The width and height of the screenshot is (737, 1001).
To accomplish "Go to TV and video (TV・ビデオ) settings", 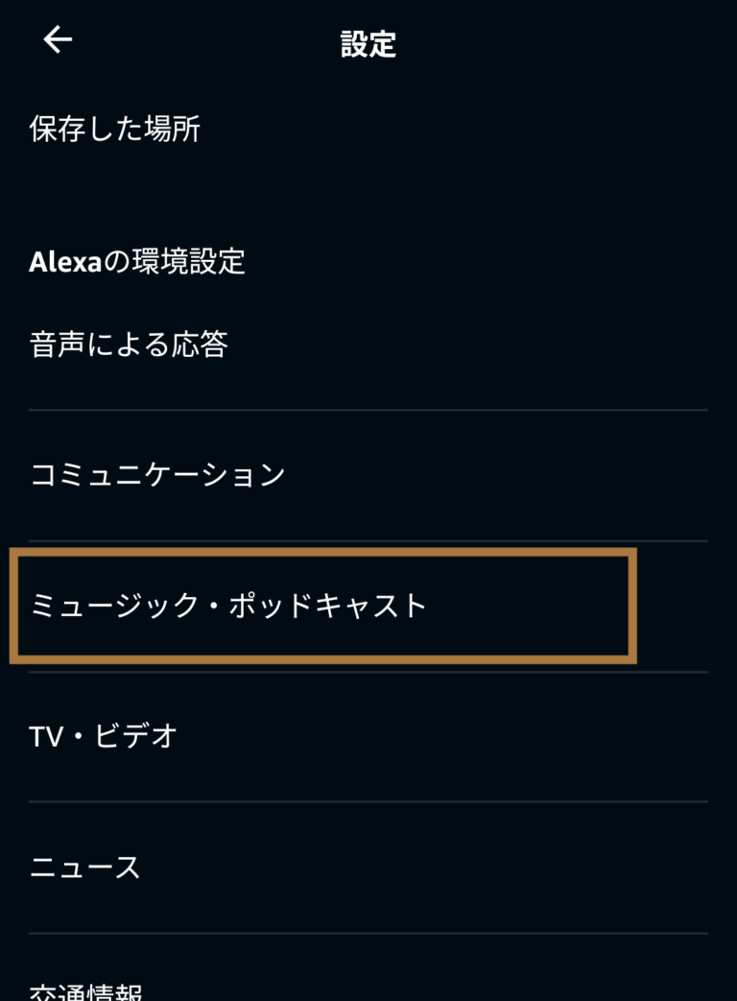I will click(104, 737).
